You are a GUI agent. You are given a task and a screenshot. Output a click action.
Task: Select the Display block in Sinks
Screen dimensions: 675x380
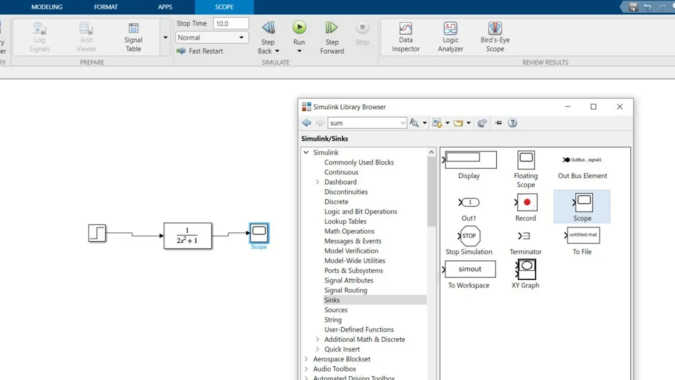tap(470, 159)
